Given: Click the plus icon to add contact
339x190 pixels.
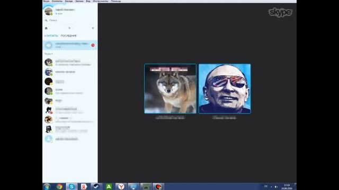Looking at the screenshot, I should [x=93, y=28].
